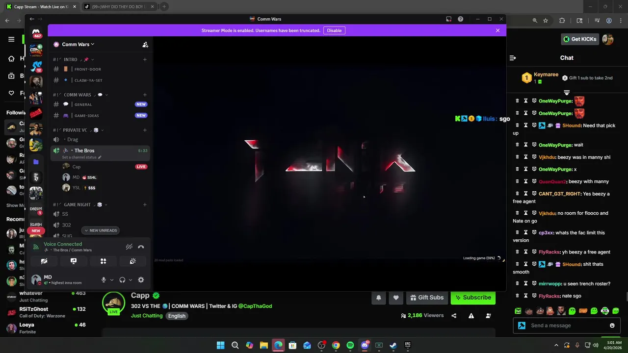Open a new browser tab
Viewport: 628px width, 353px height.
click(164, 7)
